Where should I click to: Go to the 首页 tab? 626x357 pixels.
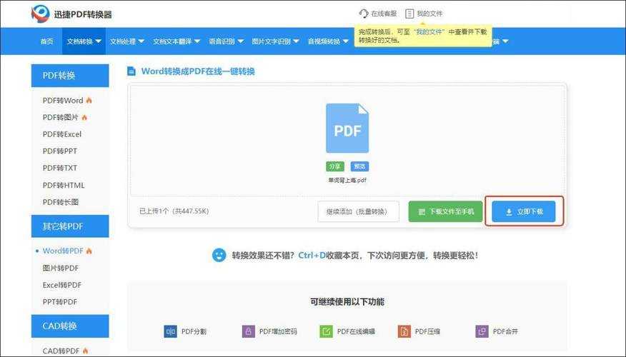click(x=46, y=41)
